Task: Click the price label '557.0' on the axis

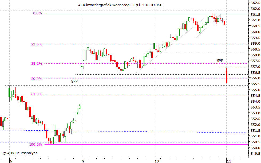Action: (x=255, y=67)
